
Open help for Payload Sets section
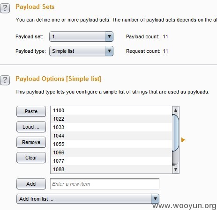(x=5, y=8)
